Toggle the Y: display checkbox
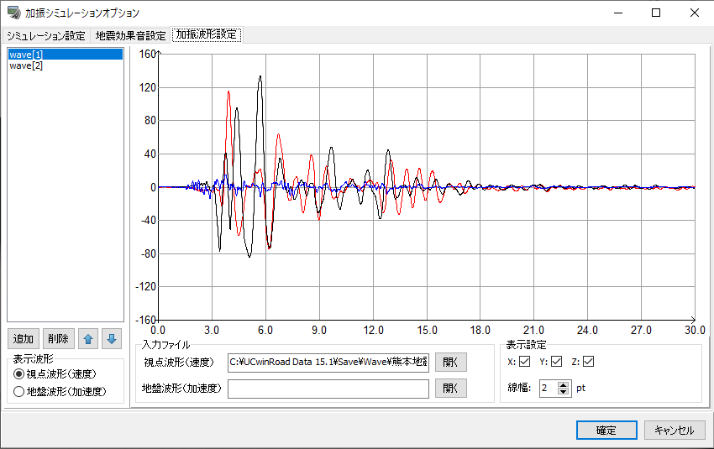This screenshot has width=714, height=449. point(556,362)
